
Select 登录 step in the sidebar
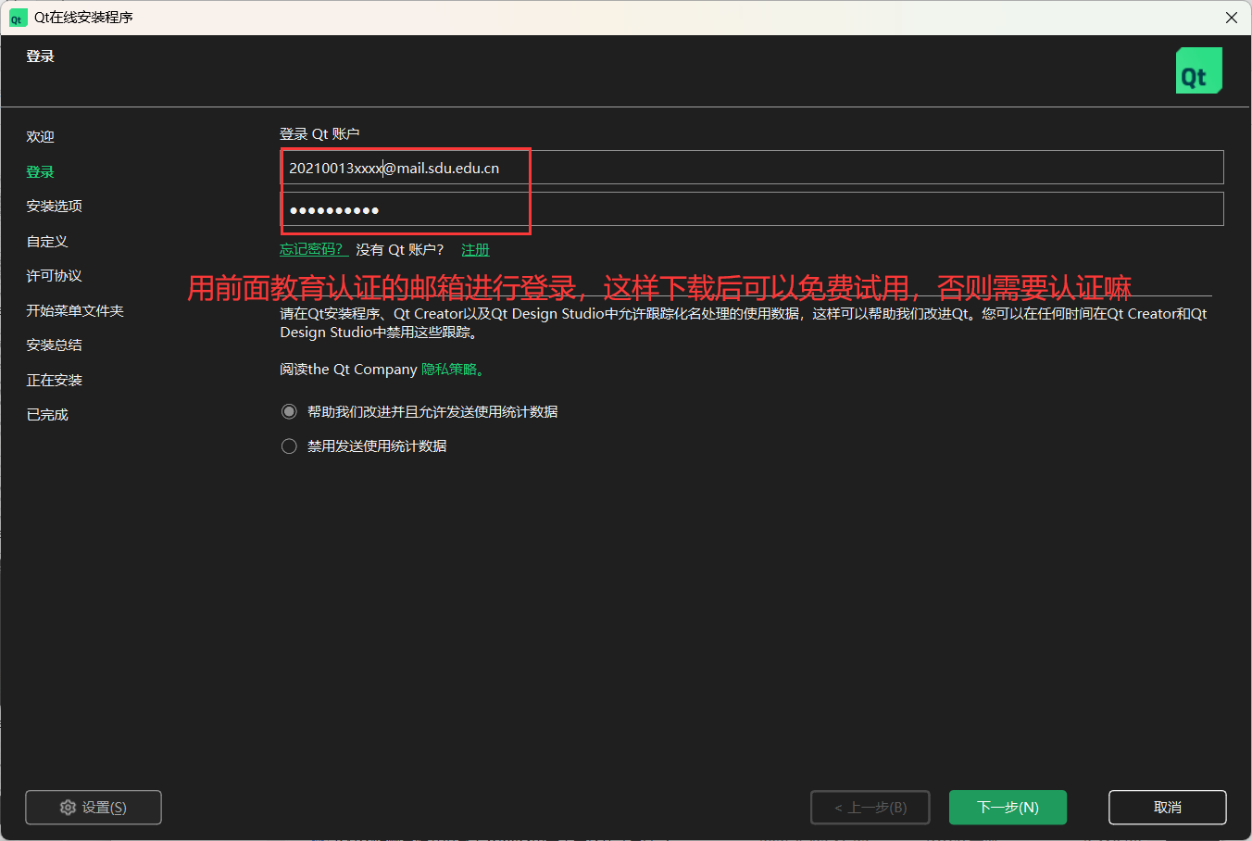point(40,171)
